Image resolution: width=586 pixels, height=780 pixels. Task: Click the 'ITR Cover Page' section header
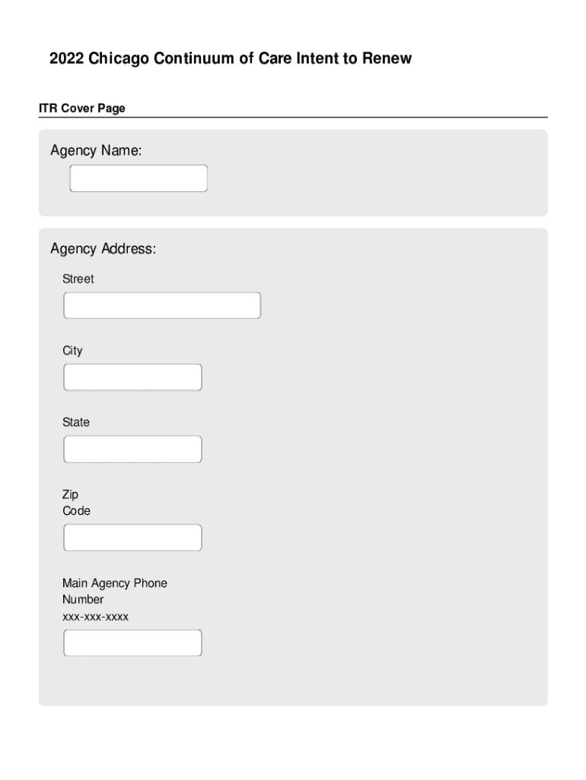click(x=82, y=109)
